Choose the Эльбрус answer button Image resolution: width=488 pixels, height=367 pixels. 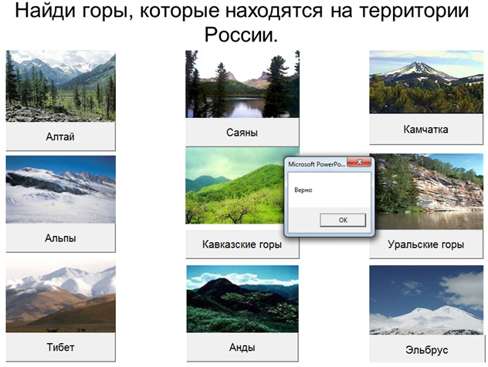[x=427, y=349]
